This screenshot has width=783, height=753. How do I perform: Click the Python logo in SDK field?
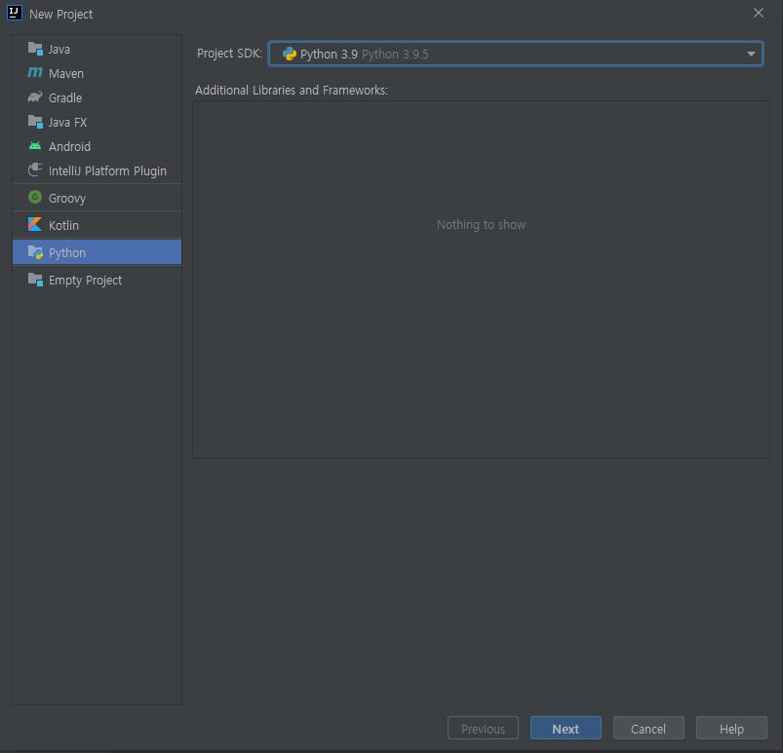point(290,54)
